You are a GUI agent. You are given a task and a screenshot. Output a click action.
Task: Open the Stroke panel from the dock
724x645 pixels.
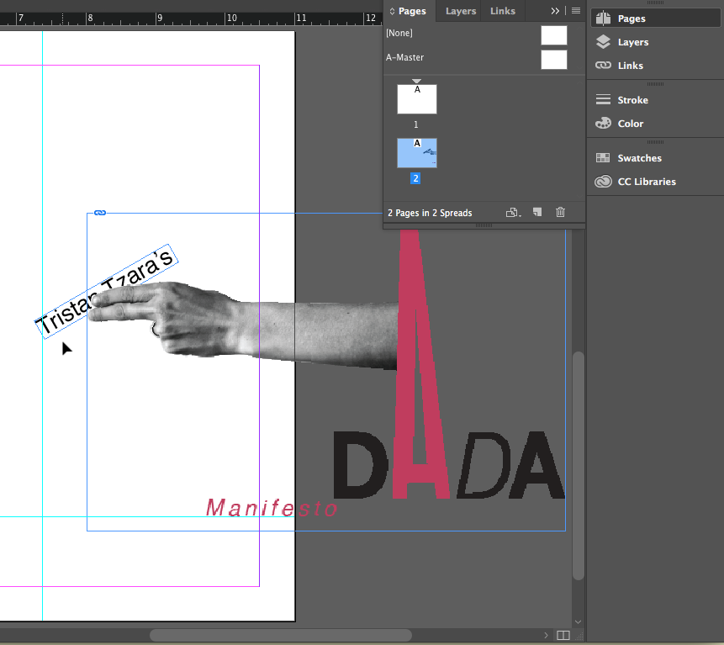tap(632, 100)
